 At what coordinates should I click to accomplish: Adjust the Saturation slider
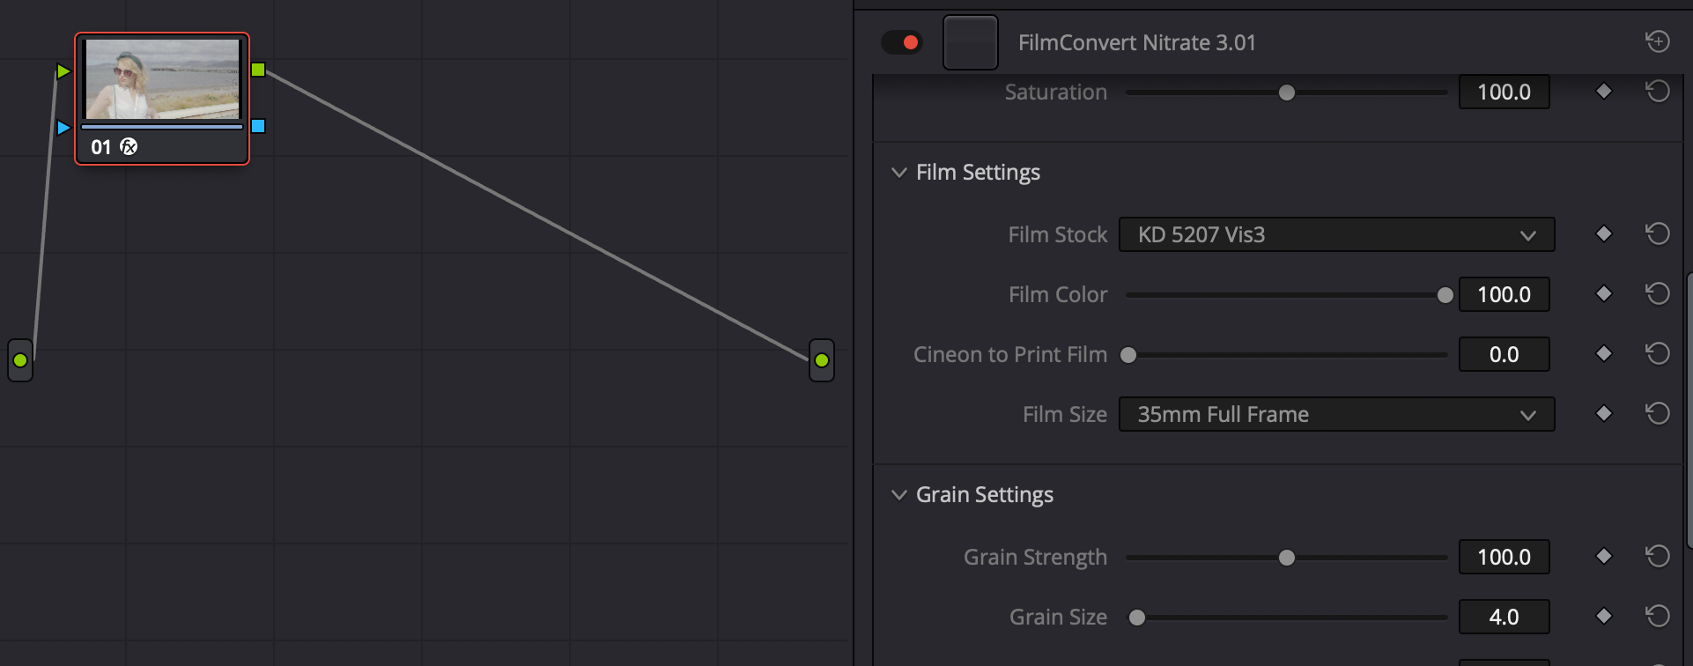(x=1286, y=92)
